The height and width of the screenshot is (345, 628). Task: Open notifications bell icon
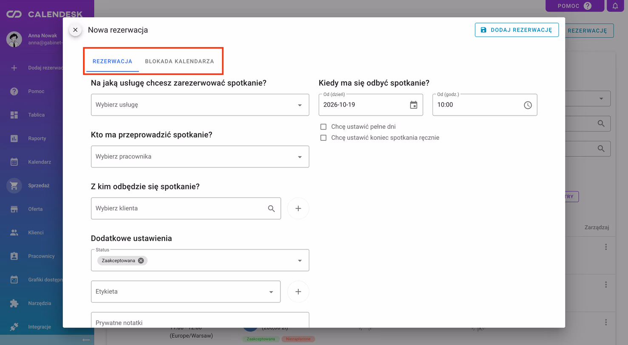click(x=615, y=6)
